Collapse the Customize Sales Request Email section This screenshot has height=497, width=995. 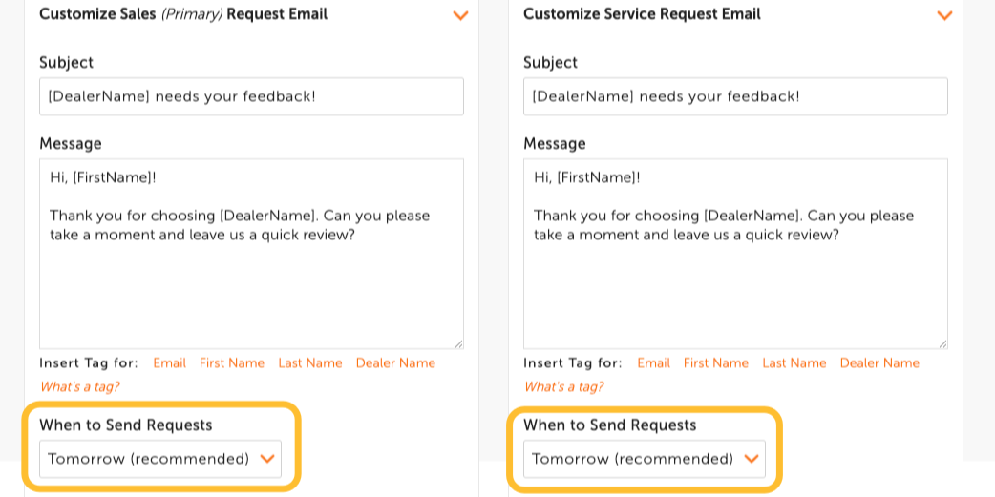tap(460, 15)
